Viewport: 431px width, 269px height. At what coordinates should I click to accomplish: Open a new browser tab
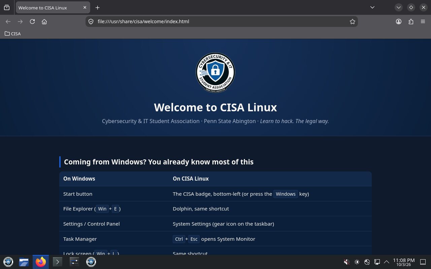tap(97, 7)
